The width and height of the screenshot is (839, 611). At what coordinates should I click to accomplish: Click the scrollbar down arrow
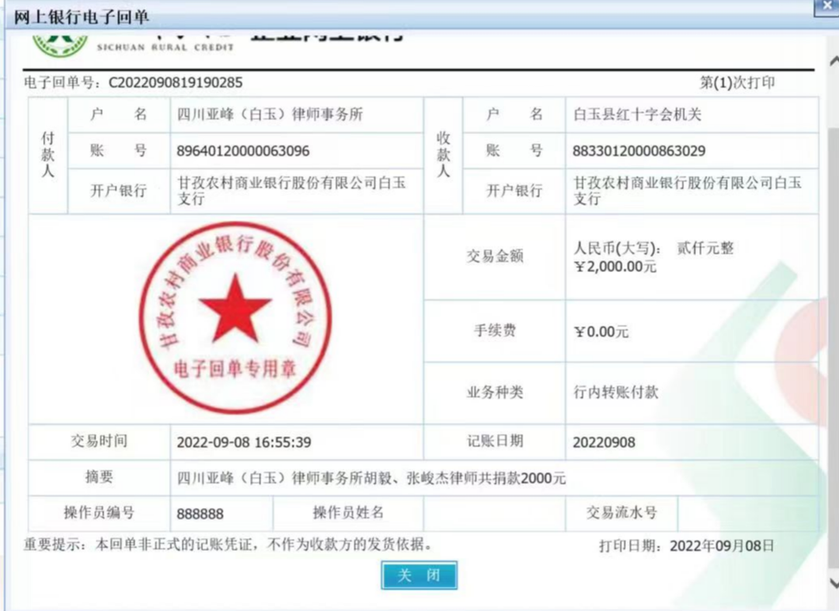[x=834, y=582]
